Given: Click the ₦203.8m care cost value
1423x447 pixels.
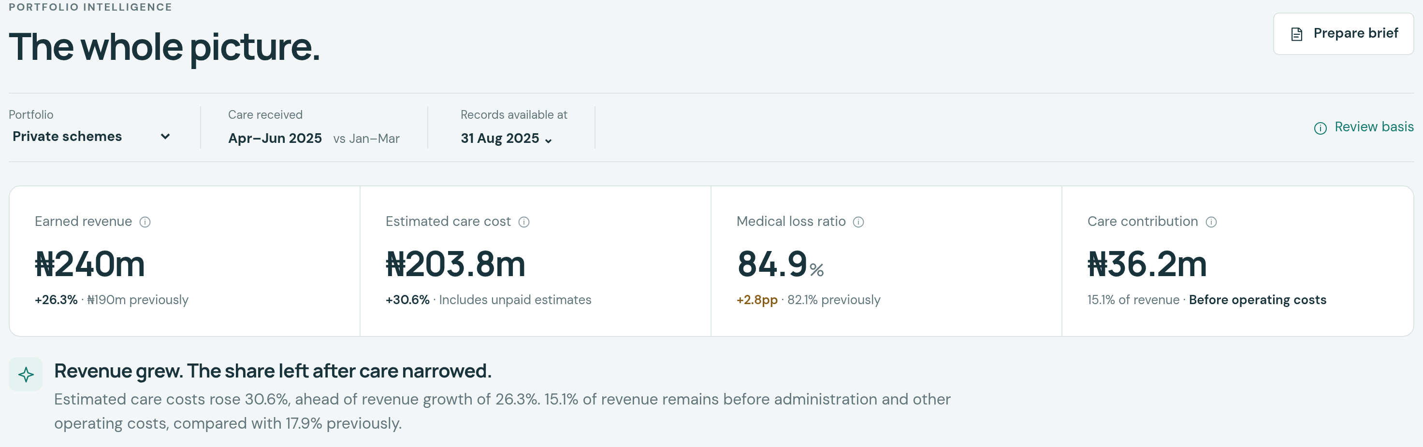Looking at the screenshot, I should 455,264.
